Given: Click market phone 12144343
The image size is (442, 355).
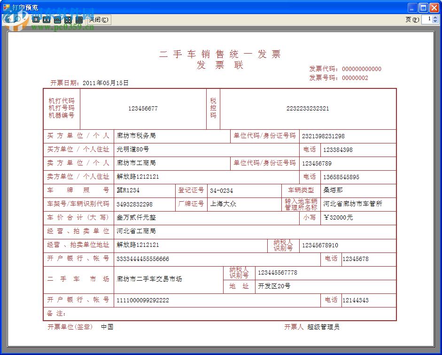Looking at the screenshot, I should (355, 300).
